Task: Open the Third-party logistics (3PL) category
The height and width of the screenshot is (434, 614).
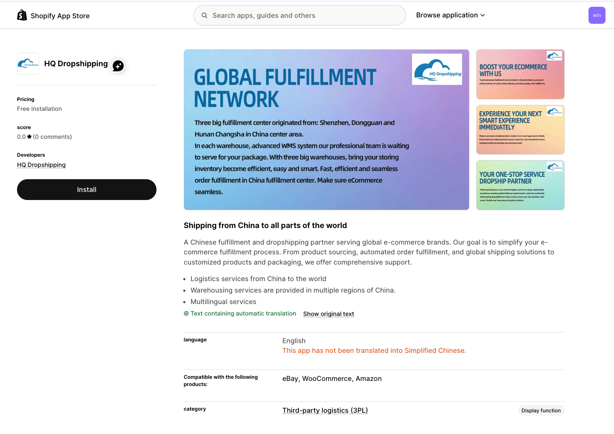Action: pyautogui.click(x=325, y=410)
